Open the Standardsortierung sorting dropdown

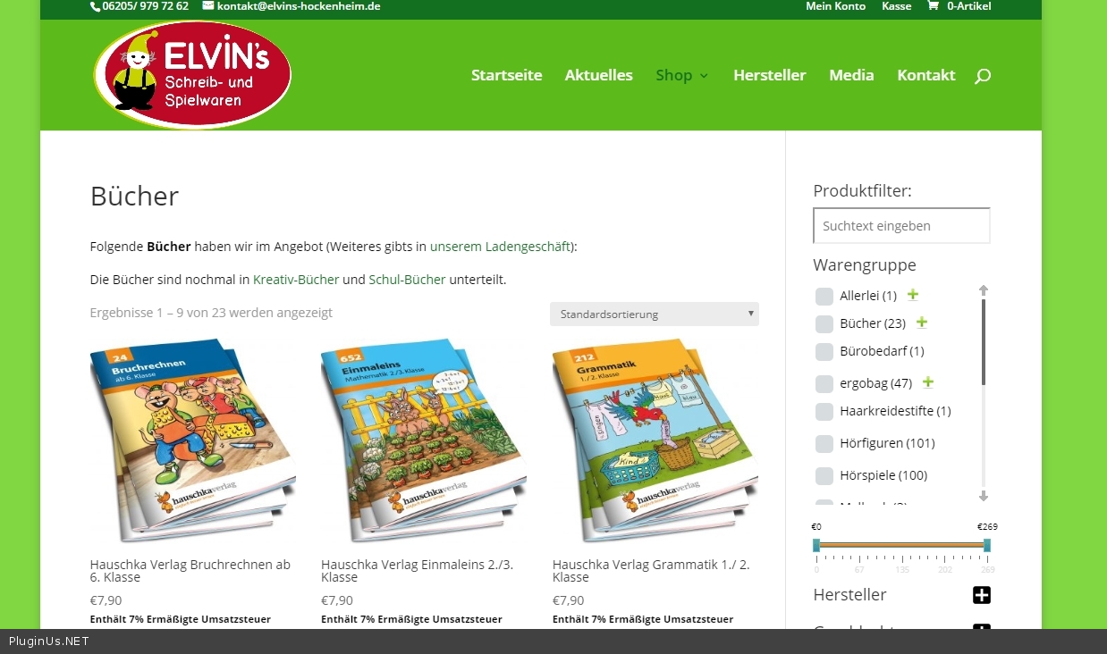coord(655,314)
